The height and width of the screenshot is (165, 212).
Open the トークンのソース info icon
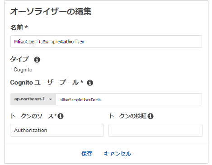click(x=61, y=116)
